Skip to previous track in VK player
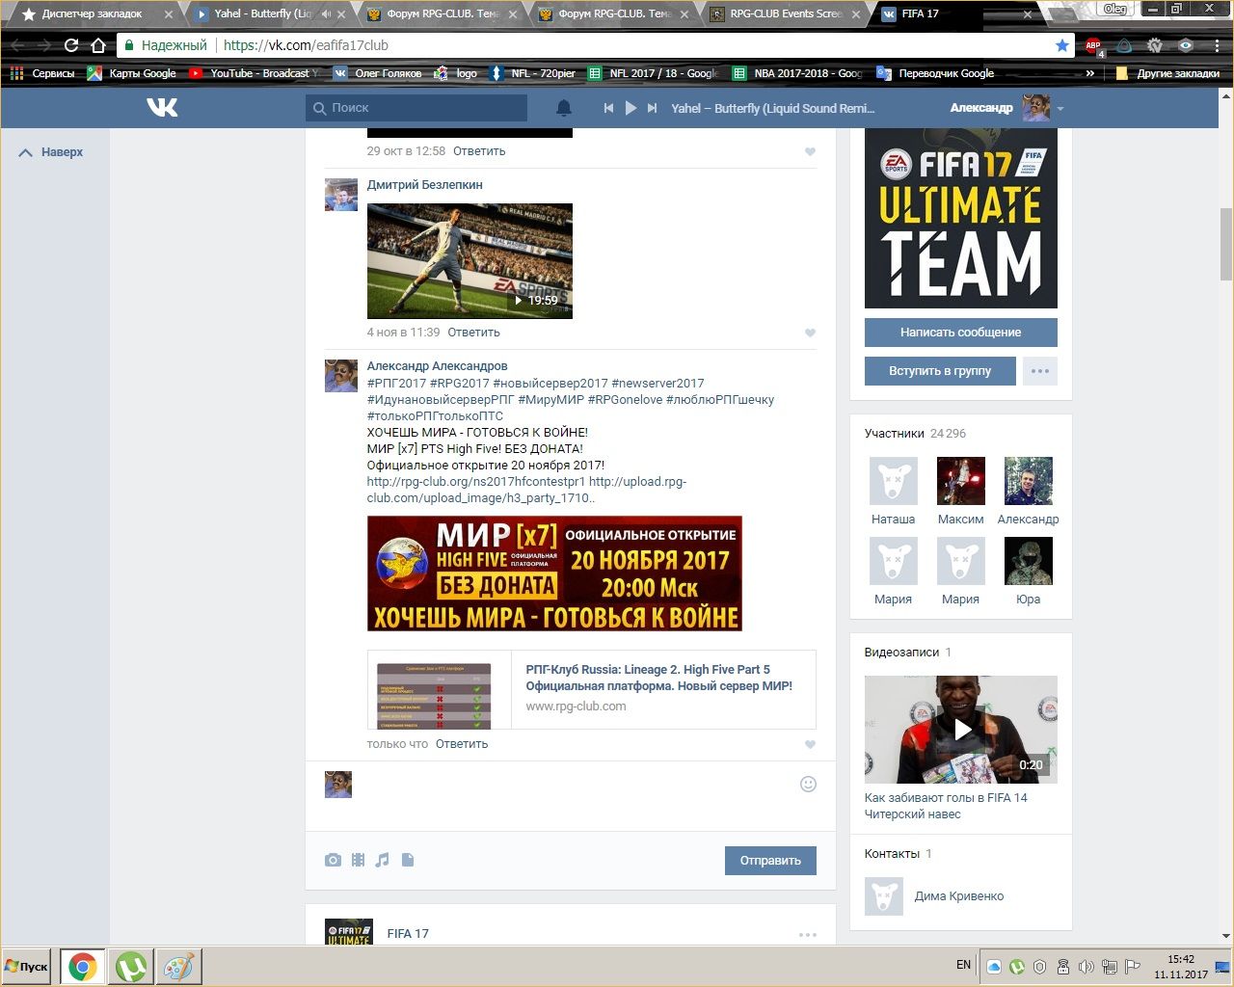 pyautogui.click(x=608, y=108)
